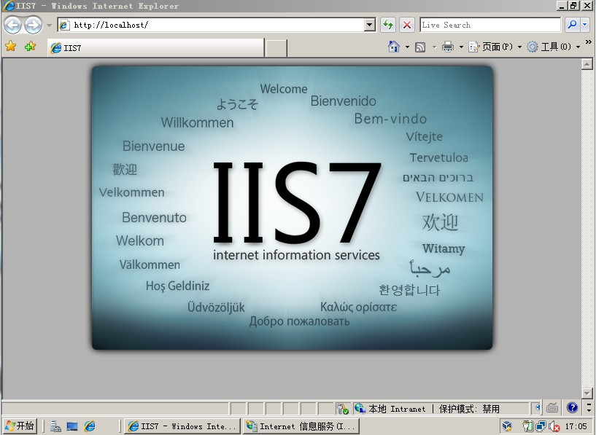
Task: Click the muted speaker volume tray icon
Action: (554, 427)
